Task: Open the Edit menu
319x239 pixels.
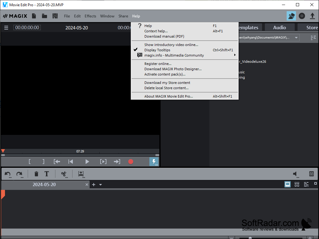Action: (77, 16)
